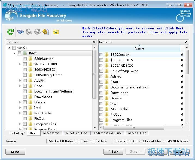Image resolution: width=195 pixels, height=160 pixels.
Task: Click the second grayed Find Previous binoculars icon
Action: click(x=37, y=32)
